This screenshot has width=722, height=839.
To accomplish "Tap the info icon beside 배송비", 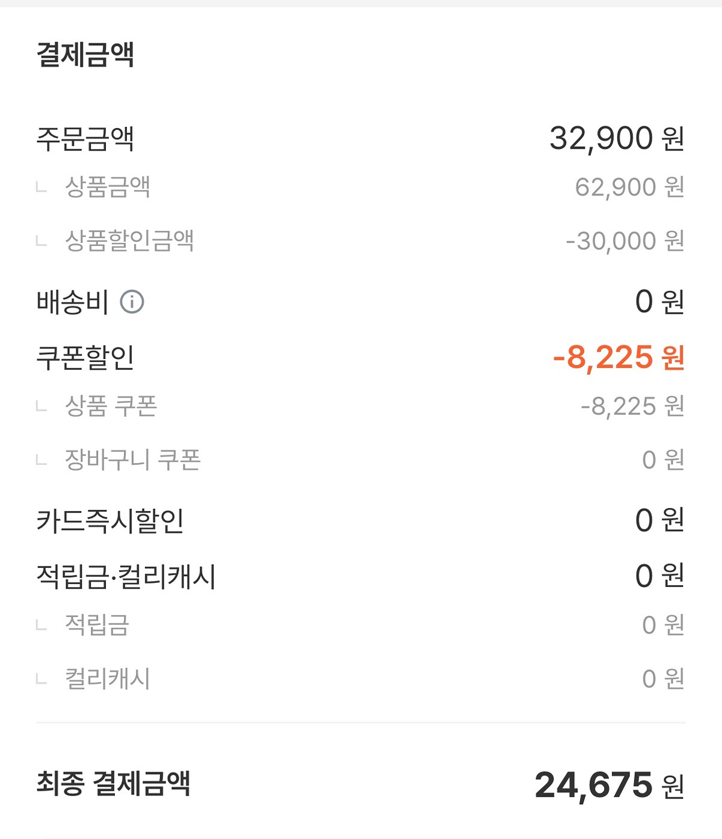I will (x=132, y=301).
